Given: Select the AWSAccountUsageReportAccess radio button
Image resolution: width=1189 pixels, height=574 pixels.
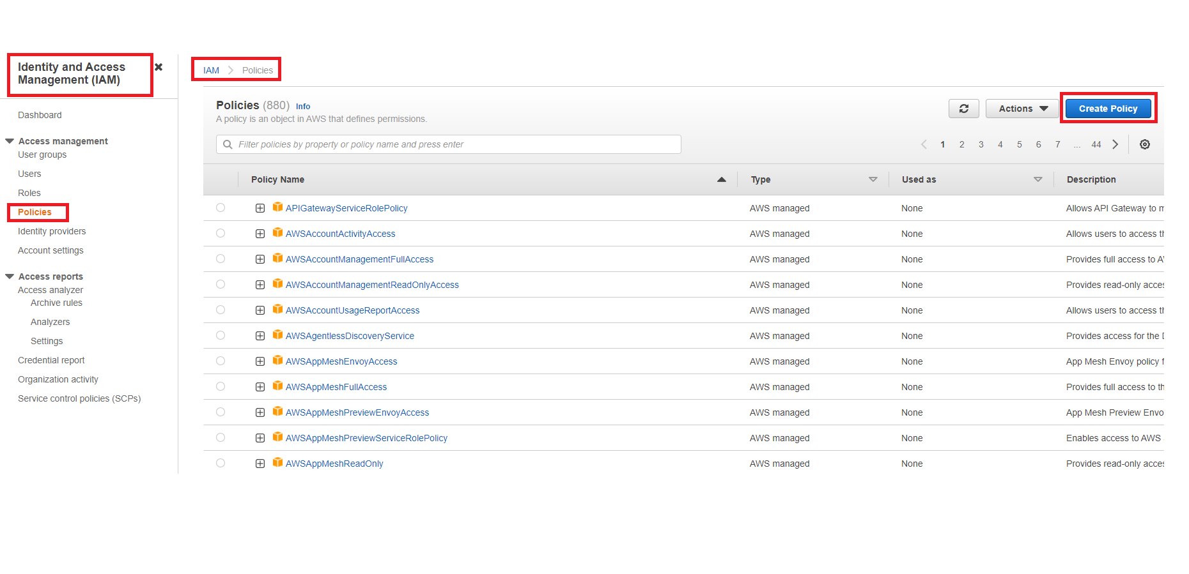Looking at the screenshot, I should pyautogui.click(x=221, y=310).
